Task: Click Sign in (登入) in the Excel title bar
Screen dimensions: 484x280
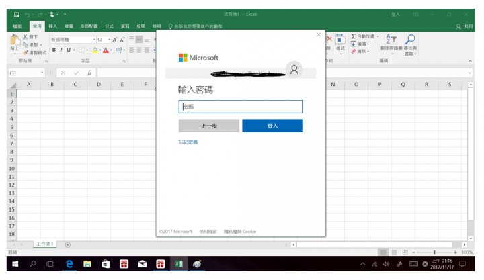Action: pos(396,15)
